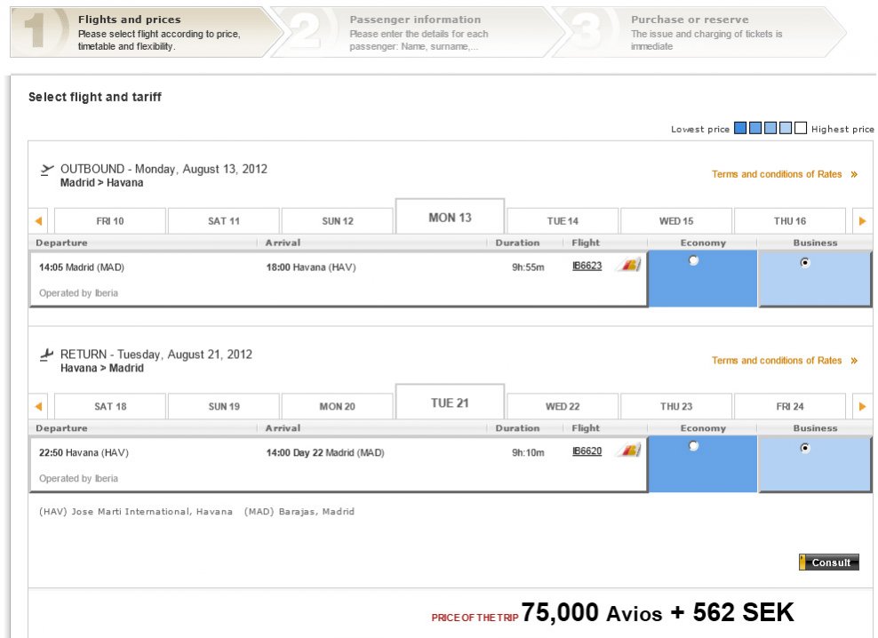
Task: Click the darkest blue lowest price swatch
Action: (741, 129)
